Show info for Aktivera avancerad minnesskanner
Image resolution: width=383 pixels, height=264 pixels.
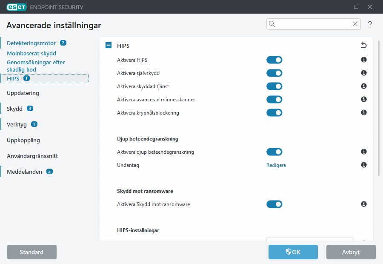[x=364, y=100]
